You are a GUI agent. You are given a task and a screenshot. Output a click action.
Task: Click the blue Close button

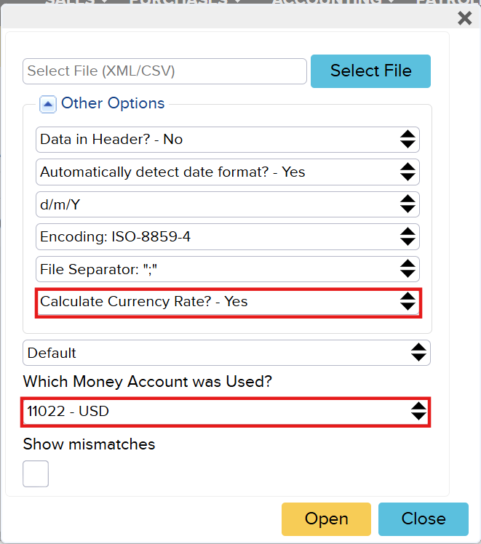(423, 519)
